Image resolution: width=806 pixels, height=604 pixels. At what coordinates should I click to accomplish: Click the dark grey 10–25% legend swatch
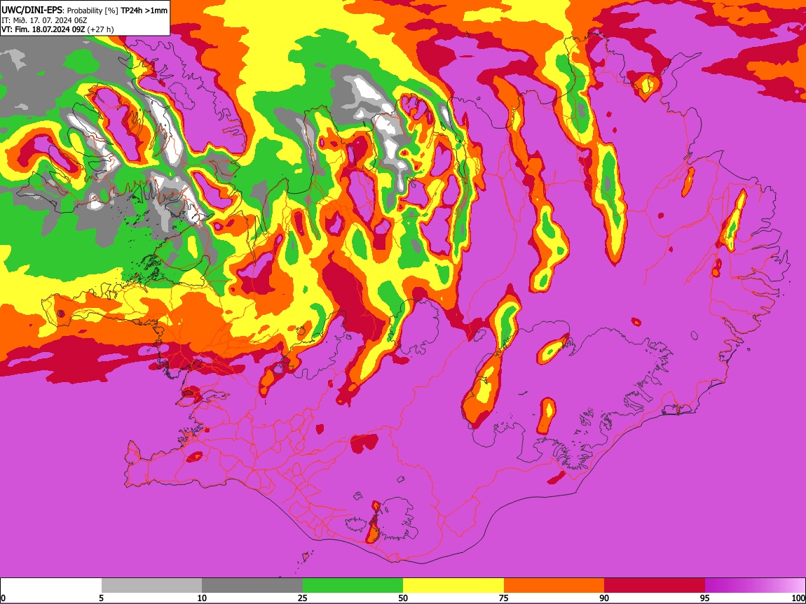click(252, 586)
